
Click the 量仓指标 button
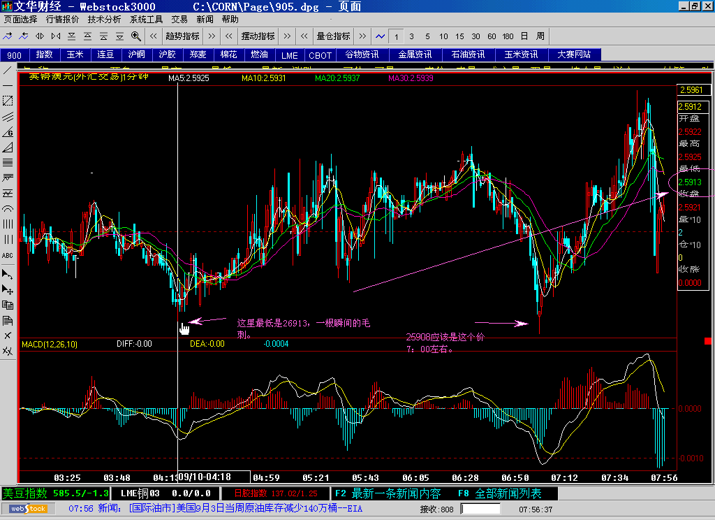point(333,36)
